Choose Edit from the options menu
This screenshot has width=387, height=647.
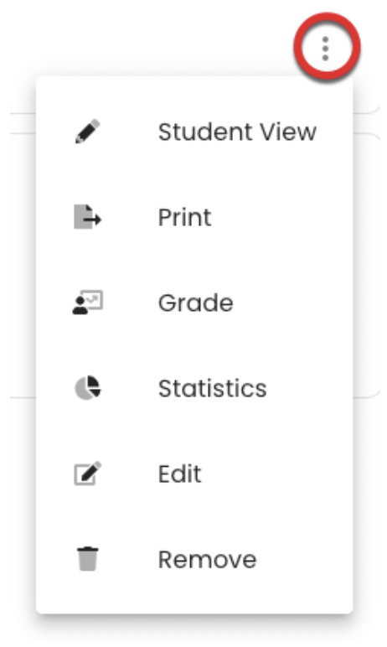click(194, 474)
